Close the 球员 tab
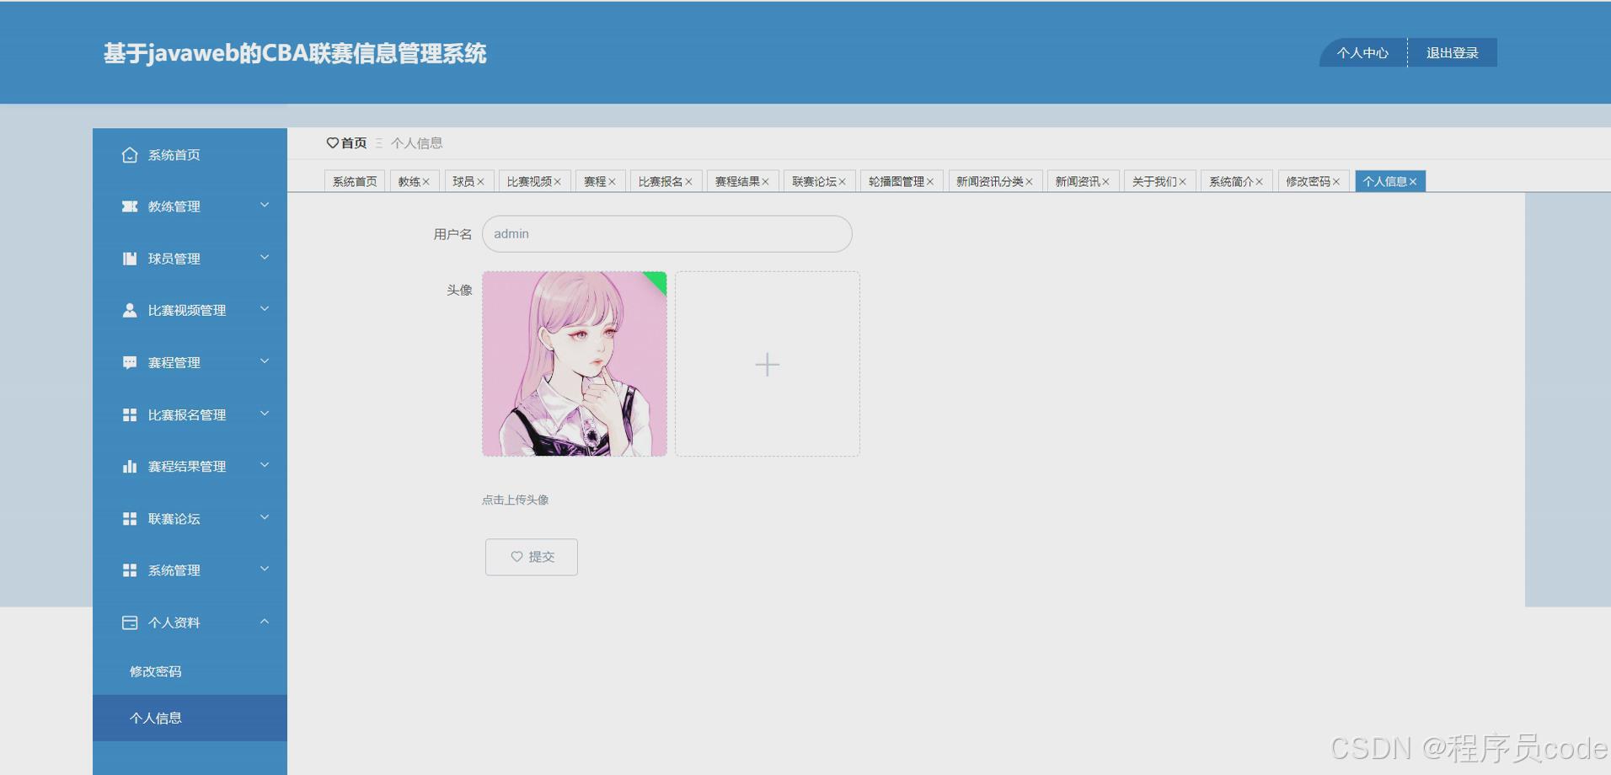1611x775 pixels. 480,182
